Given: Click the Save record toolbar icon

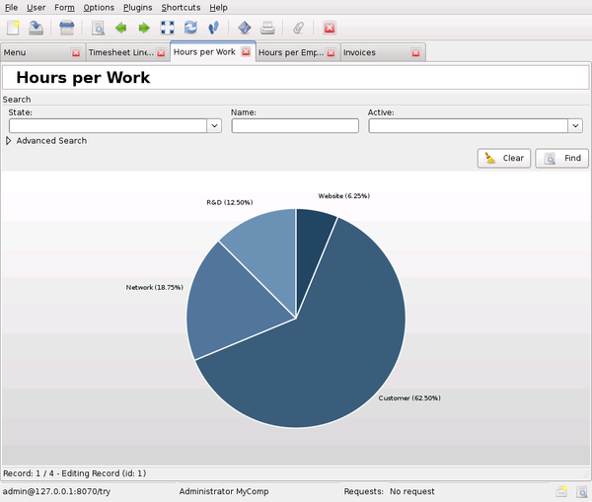Looking at the screenshot, I should tap(36, 28).
